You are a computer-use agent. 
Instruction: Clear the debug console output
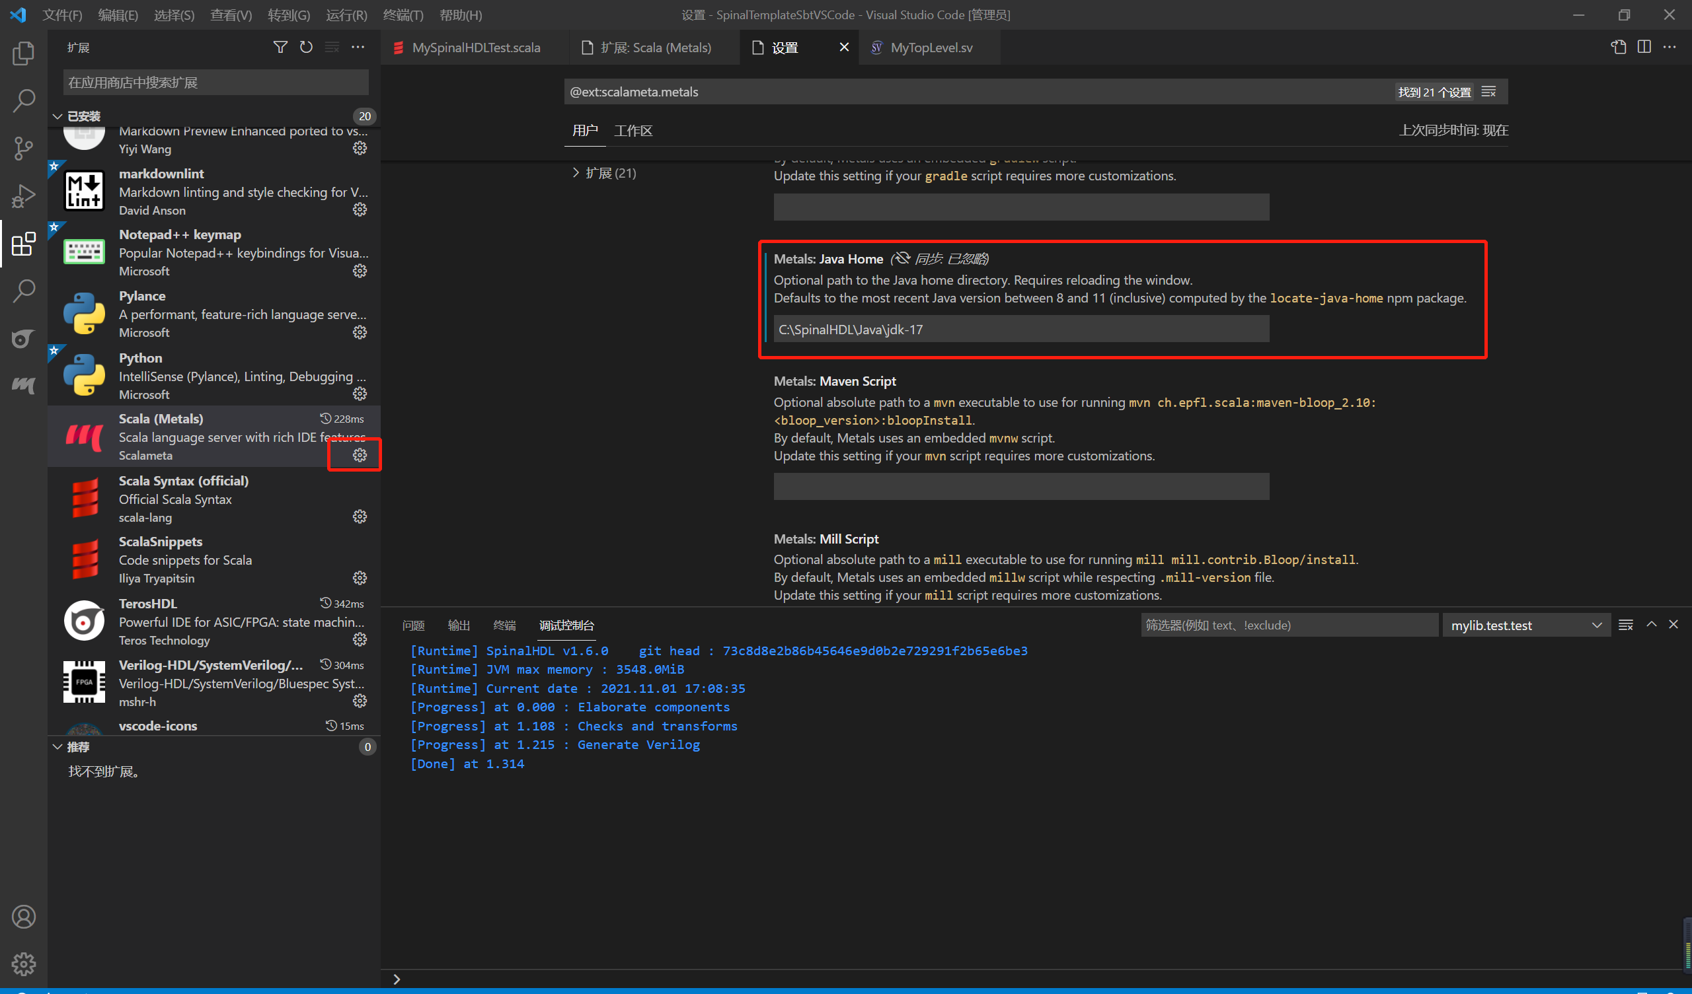1625,625
